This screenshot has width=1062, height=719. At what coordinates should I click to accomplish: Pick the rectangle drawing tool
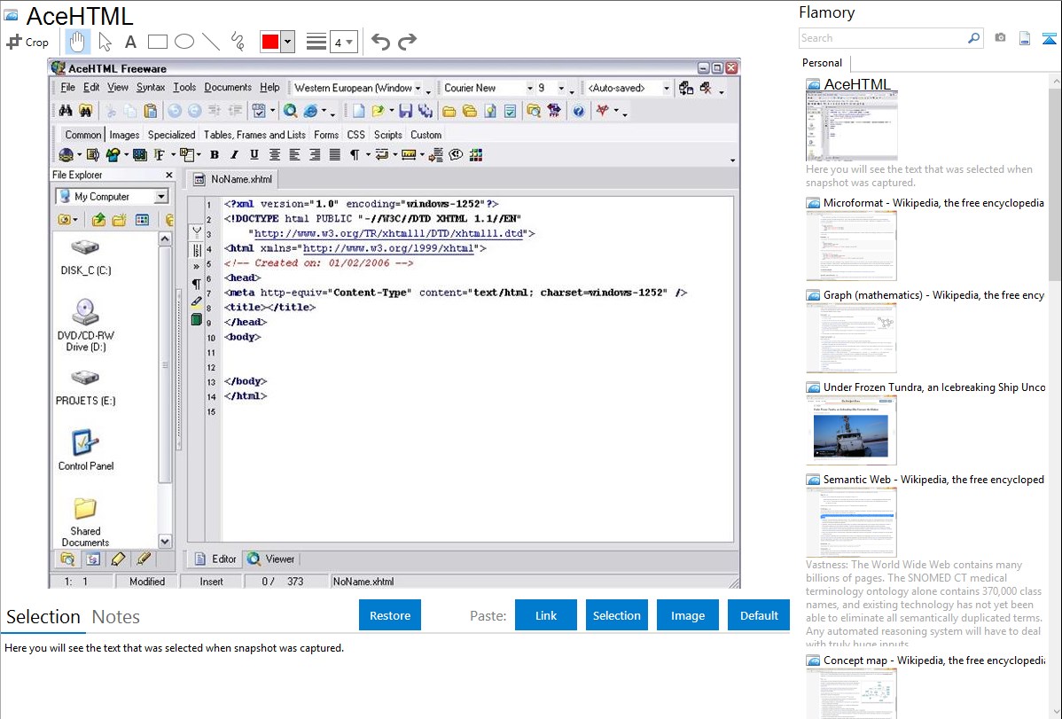click(157, 42)
